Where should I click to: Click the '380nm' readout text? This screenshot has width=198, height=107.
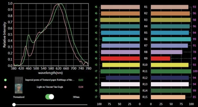pos(76,97)
